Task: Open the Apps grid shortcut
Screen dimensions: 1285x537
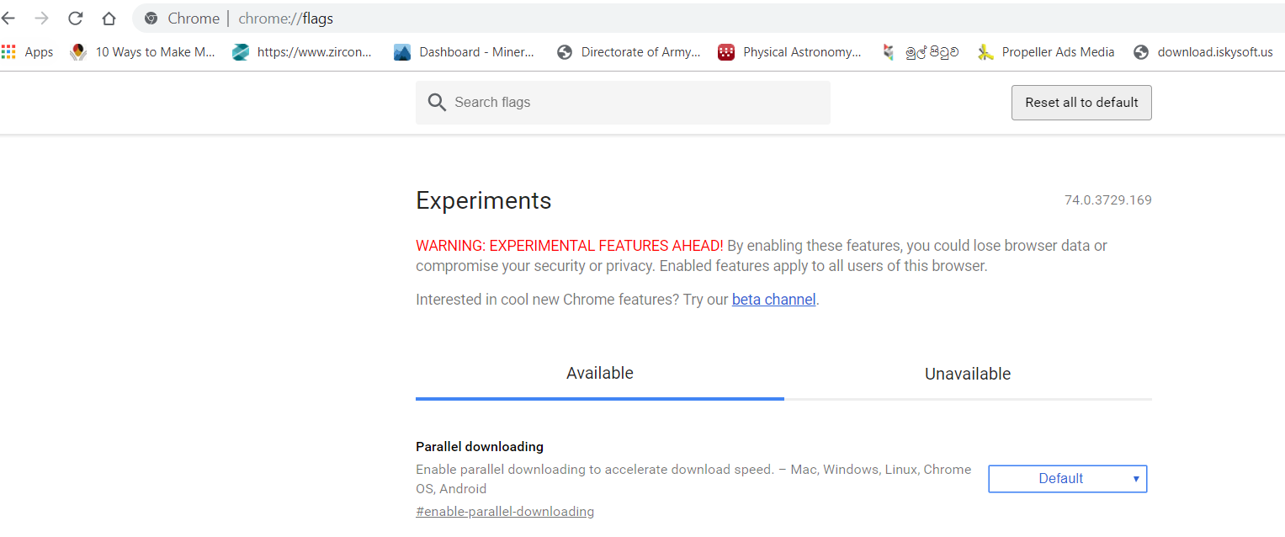Action: [x=28, y=52]
